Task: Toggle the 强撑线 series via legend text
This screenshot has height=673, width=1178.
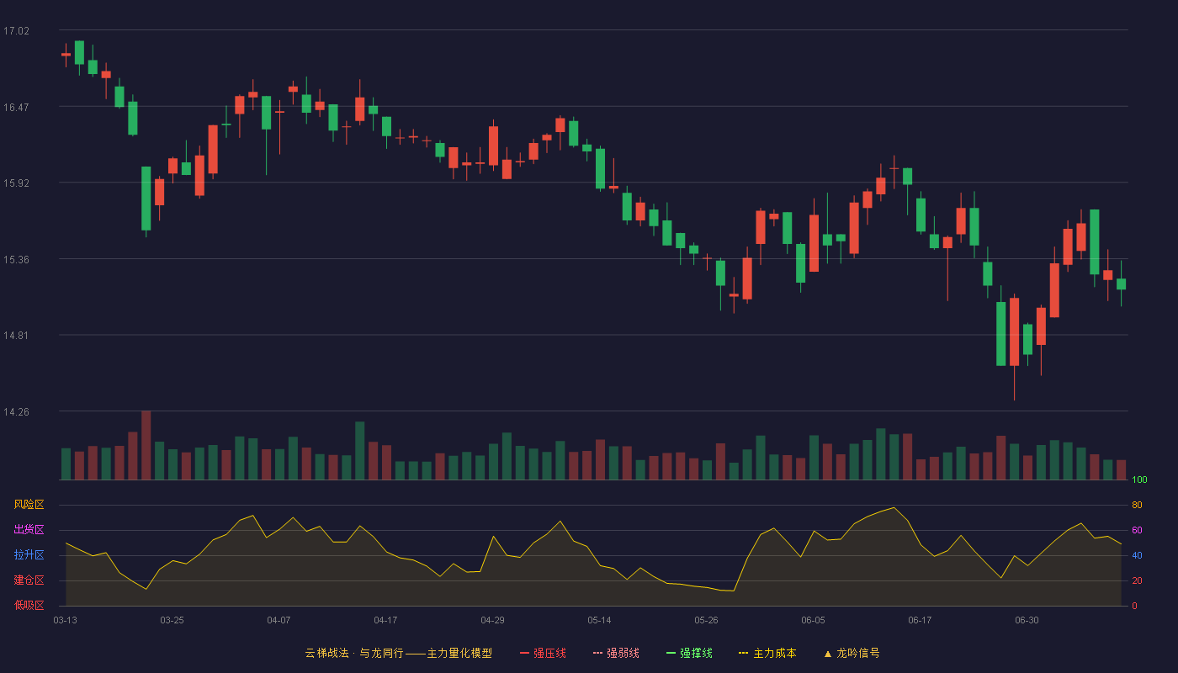Action: [x=696, y=653]
